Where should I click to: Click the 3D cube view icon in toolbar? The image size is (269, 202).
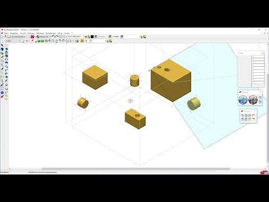pos(77,41)
